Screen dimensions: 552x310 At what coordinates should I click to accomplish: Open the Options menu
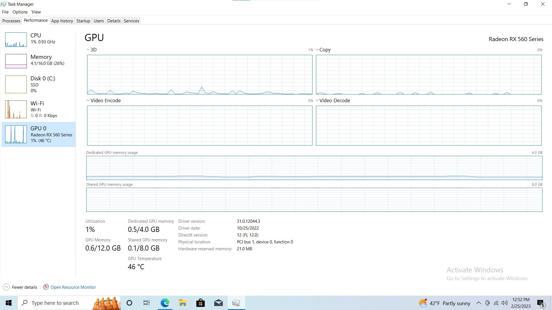pyautogui.click(x=20, y=12)
